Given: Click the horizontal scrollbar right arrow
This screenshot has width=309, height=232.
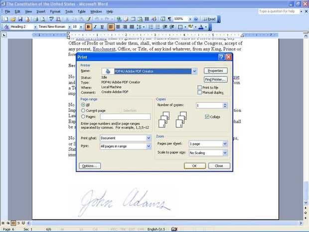Looking at the screenshot, I should coord(301,223).
